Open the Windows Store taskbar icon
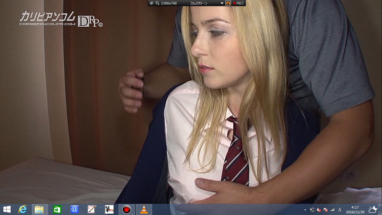The image size is (382, 215). (57, 209)
